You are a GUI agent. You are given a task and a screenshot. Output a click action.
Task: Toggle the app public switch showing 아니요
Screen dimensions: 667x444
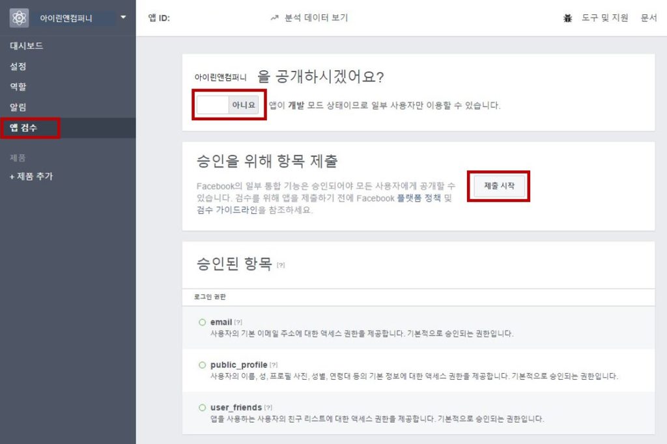click(x=227, y=105)
